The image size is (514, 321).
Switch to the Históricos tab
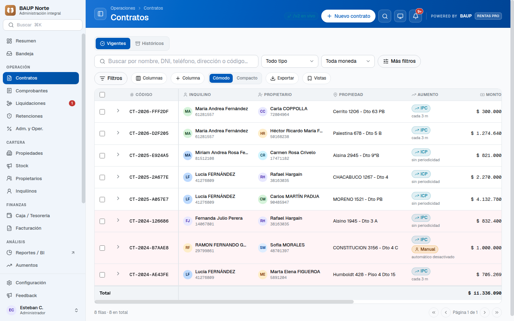tap(150, 44)
